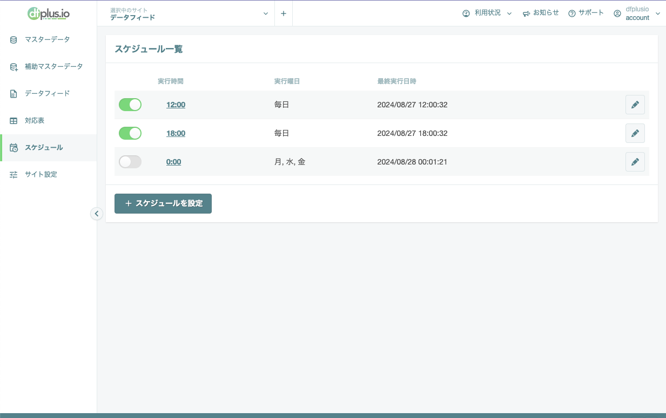Click the お知らせ megaphone icon

pos(526,13)
